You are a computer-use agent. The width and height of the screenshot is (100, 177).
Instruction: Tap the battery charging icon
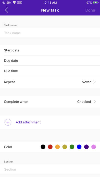tap(96, 3)
